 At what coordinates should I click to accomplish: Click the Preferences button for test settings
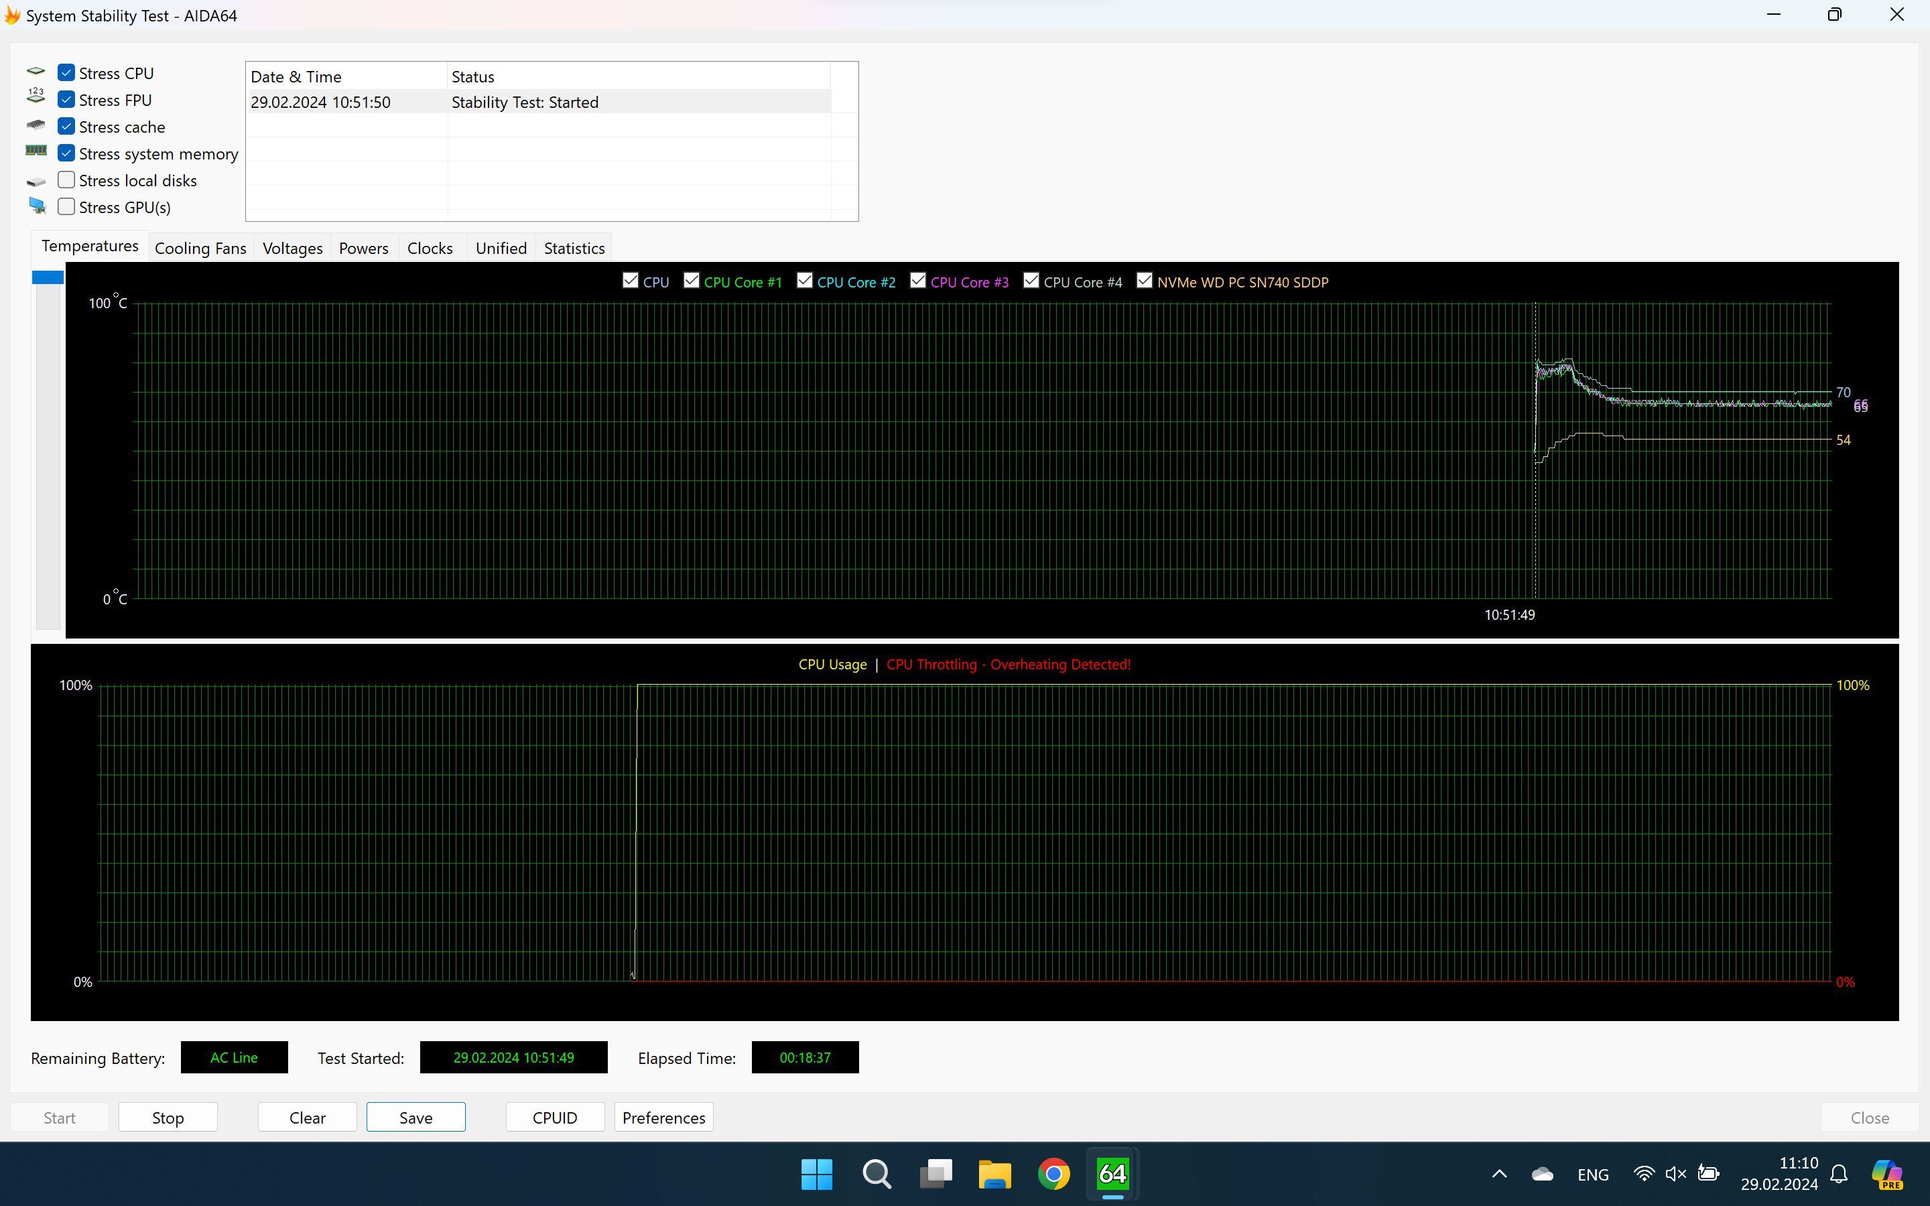664,1117
